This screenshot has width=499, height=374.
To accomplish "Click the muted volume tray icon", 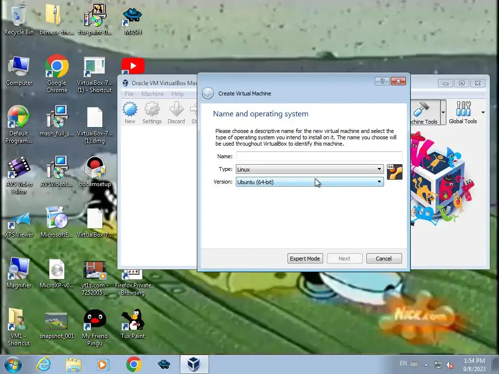I will pos(450,365).
